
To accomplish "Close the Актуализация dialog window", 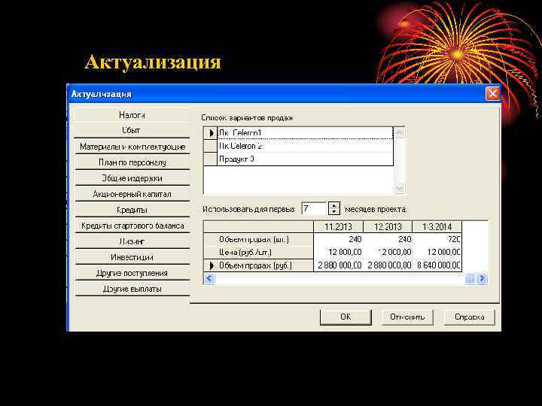I will tap(492, 93).
